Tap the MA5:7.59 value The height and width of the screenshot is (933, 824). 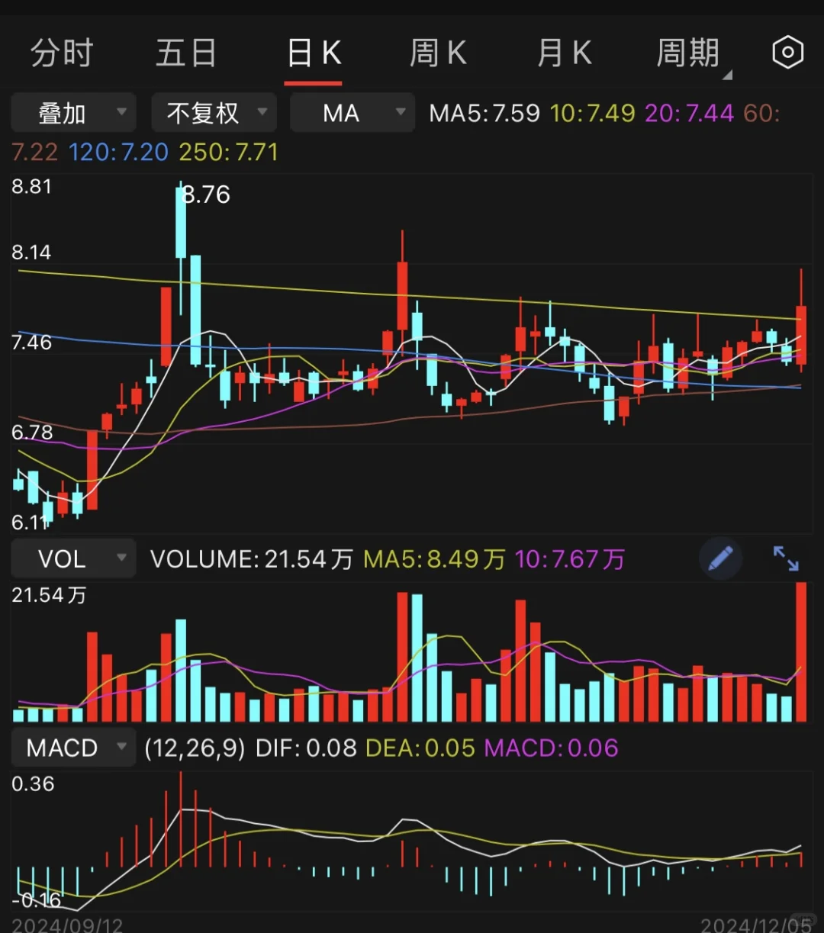[x=484, y=114]
